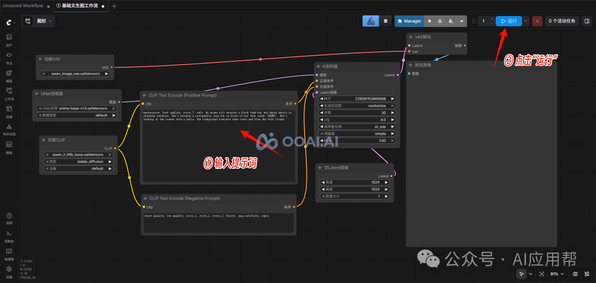Collapse the K采样器 node via its dot
This screenshot has height=283, width=596.
point(318,67)
